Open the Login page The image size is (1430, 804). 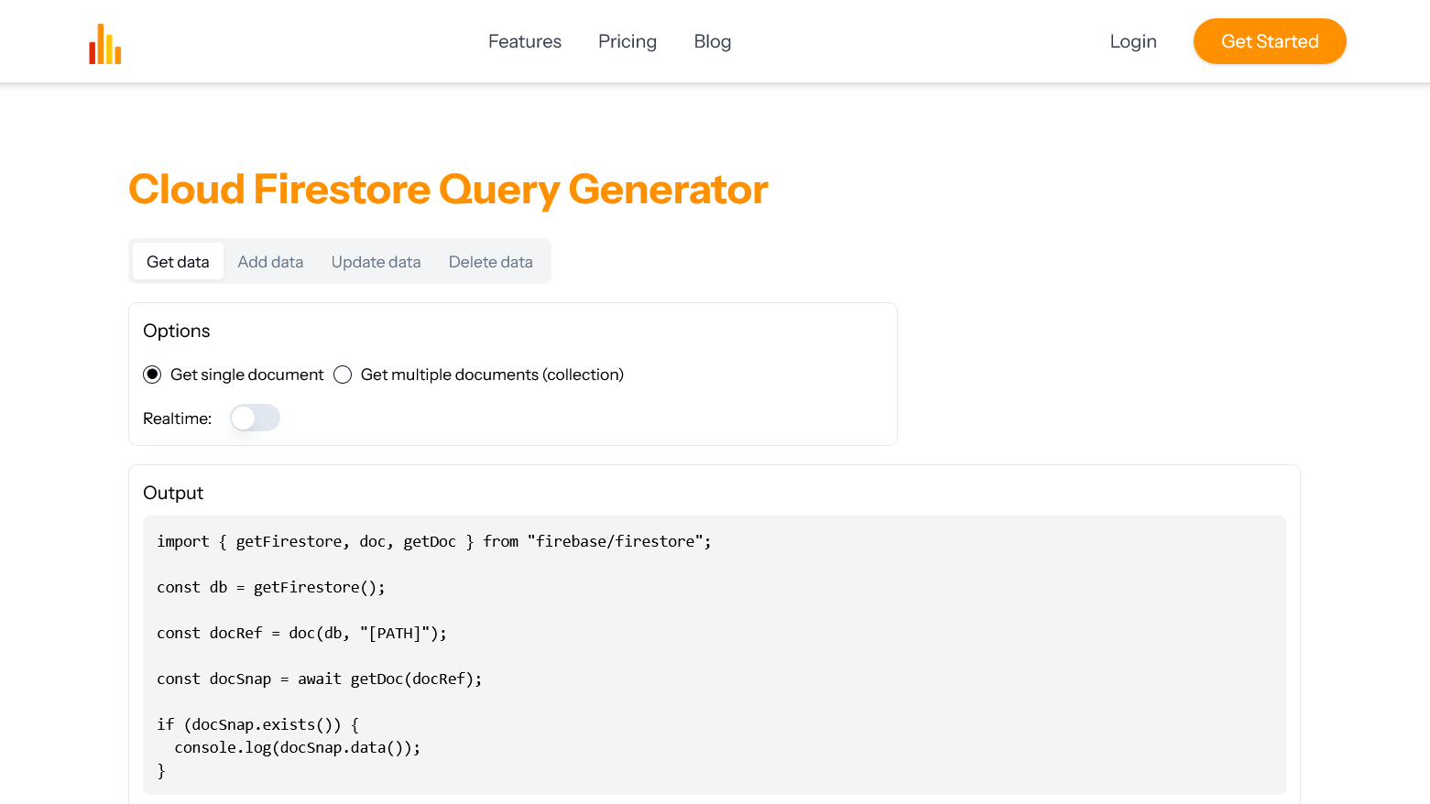pos(1133,41)
